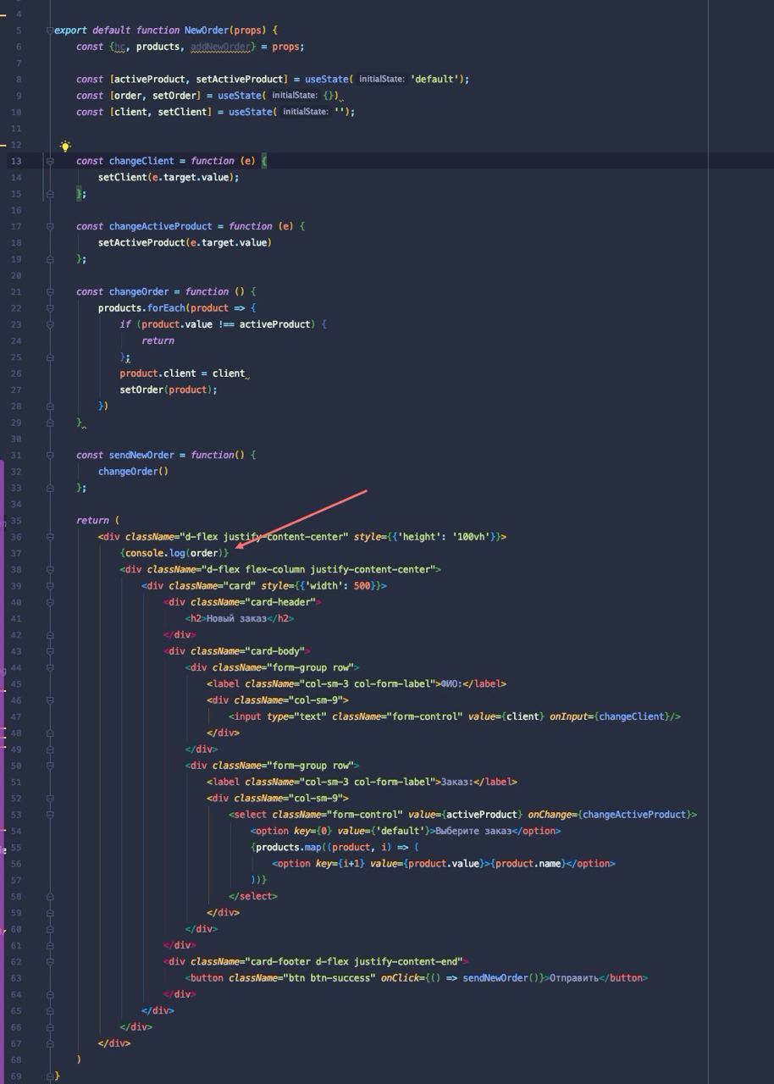
Task: Click 'changeActiveProduct' declaration on line 17
Action: click(x=160, y=226)
